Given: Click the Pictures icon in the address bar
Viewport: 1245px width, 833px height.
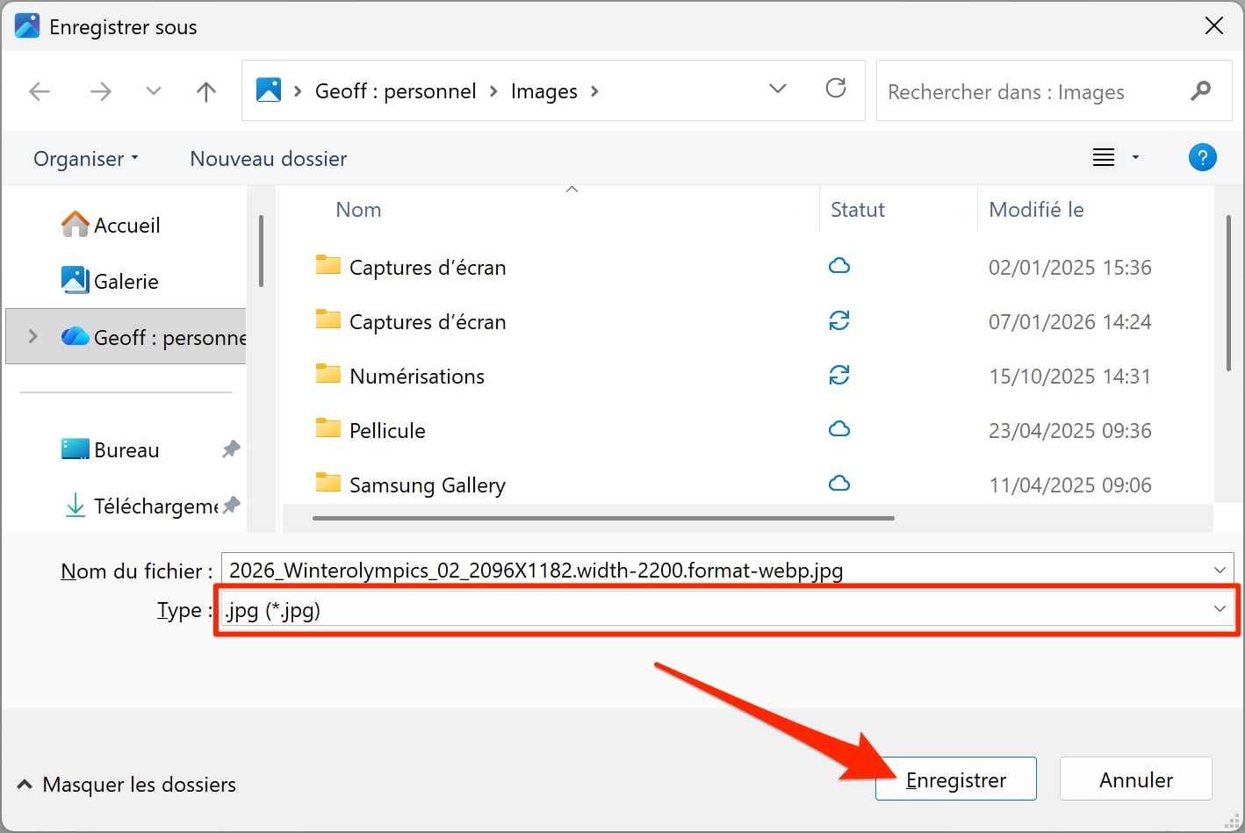Looking at the screenshot, I should point(269,89).
